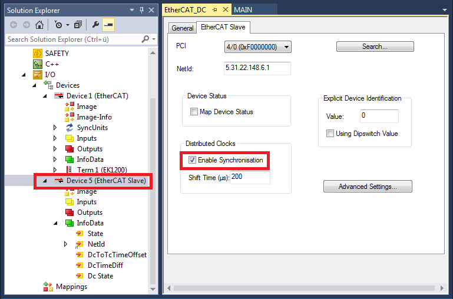The image size is (453, 299).
Task: Expand the SyncUnits node
Action: [55, 128]
